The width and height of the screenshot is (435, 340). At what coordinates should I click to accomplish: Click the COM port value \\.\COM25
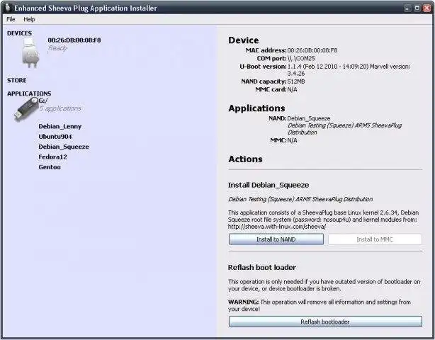pyautogui.click(x=301, y=59)
